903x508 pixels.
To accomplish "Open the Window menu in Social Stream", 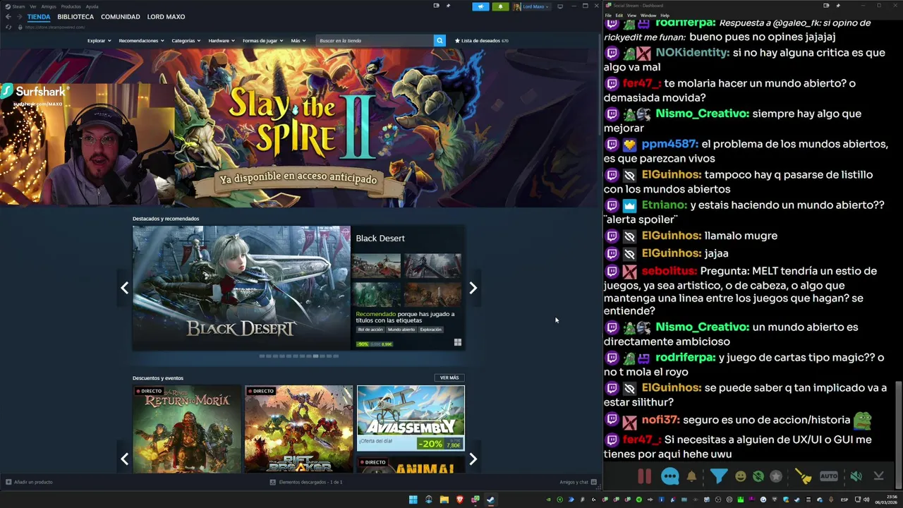I will (x=648, y=15).
